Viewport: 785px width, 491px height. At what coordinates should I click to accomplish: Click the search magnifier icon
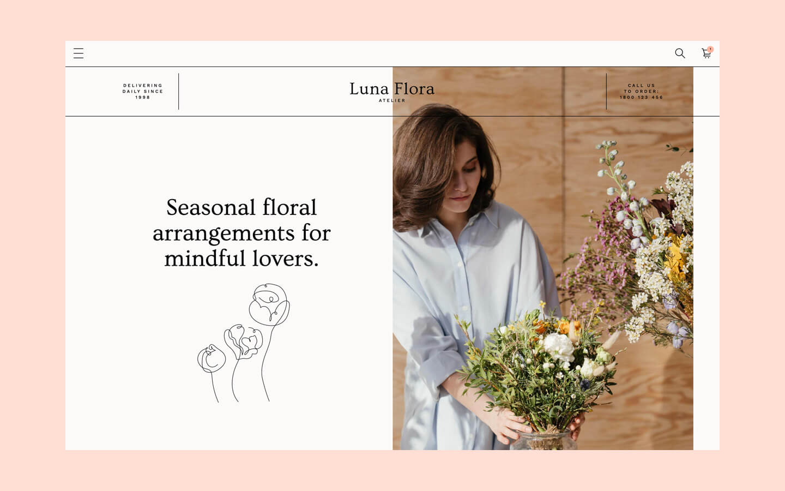click(x=680, y=53)
